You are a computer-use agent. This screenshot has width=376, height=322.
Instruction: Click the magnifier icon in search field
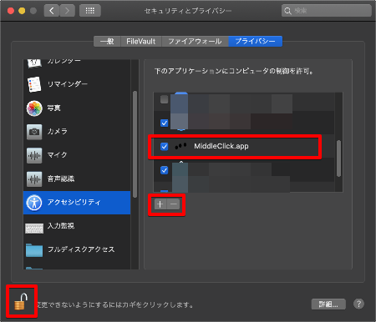pyautogui.click(x=287, y=11)
